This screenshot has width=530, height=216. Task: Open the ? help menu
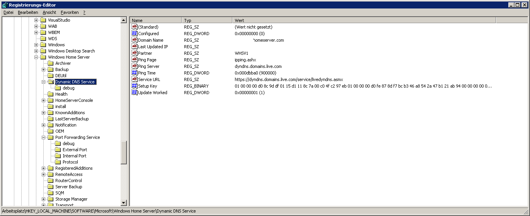[x=84, y=12]
